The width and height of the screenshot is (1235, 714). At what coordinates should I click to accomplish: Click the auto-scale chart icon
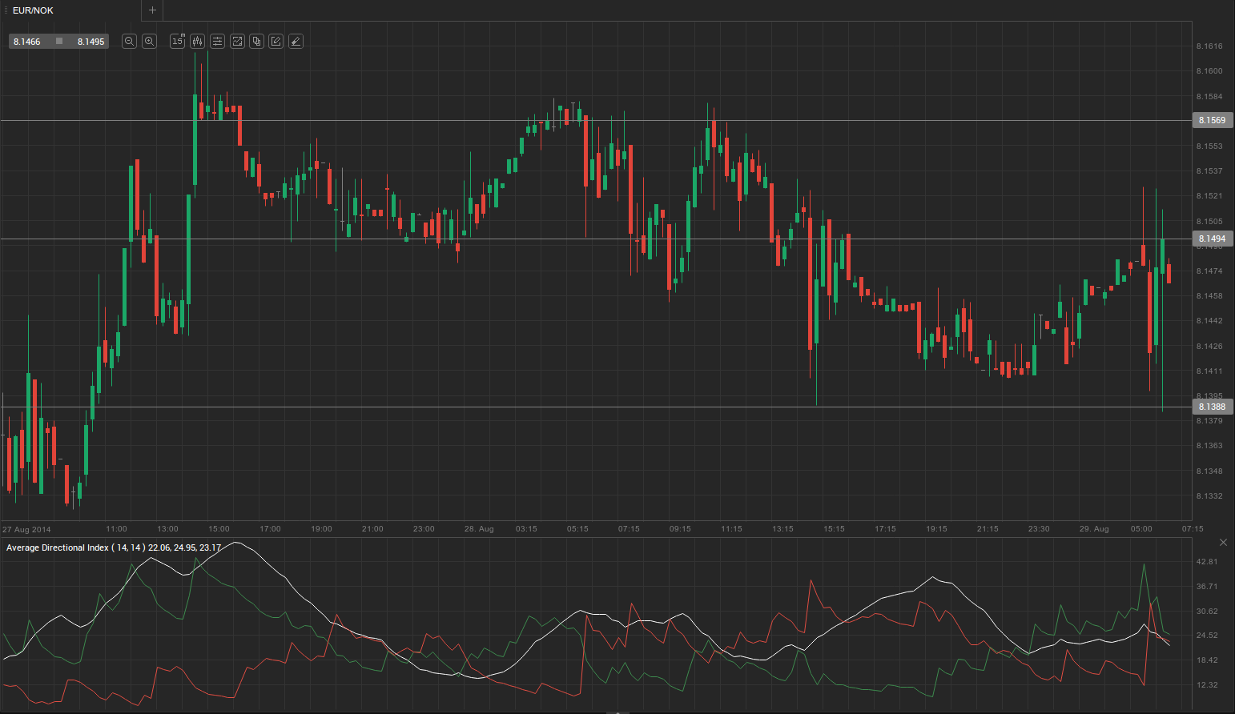click(237, 41)
